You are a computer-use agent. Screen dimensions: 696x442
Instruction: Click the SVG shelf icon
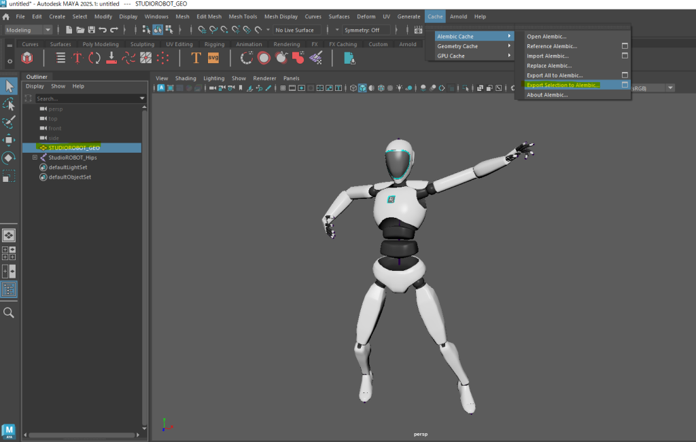pos(213,58)
